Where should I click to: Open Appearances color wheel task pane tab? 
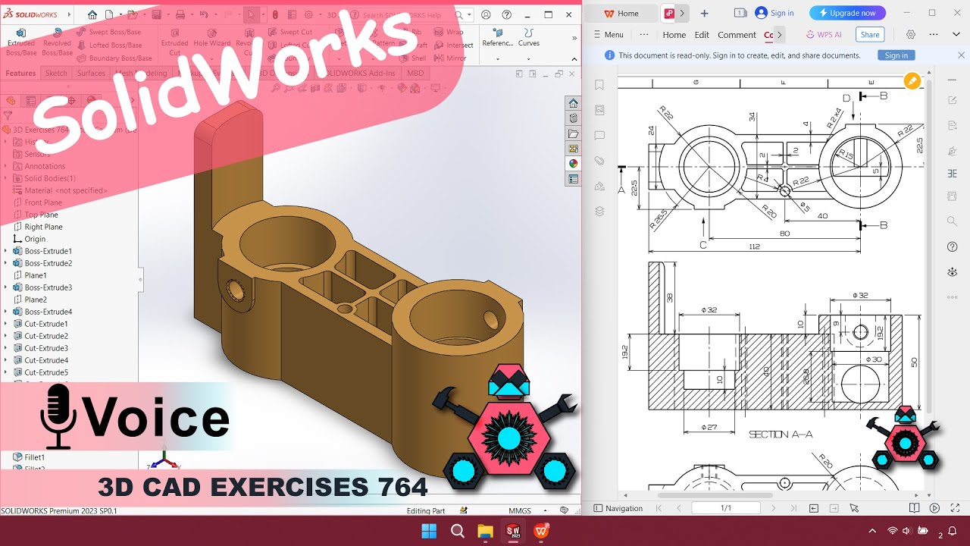click(x=573, y=163)
